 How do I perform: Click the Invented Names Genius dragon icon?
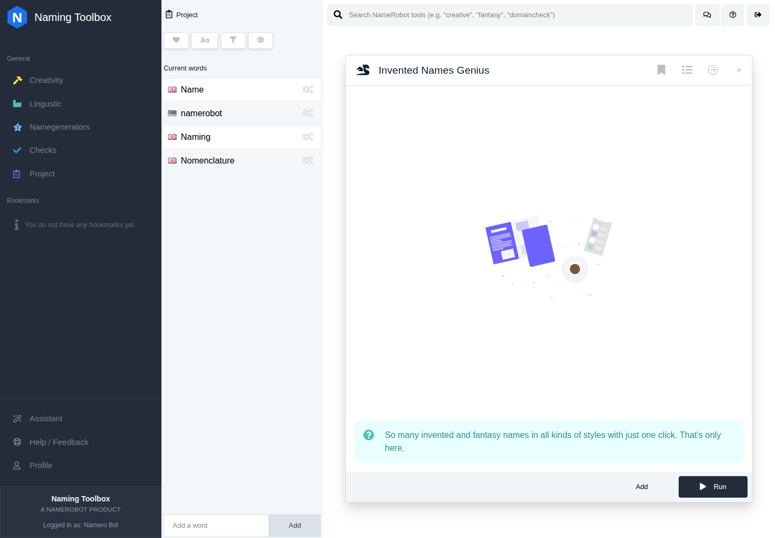point(363,70)
